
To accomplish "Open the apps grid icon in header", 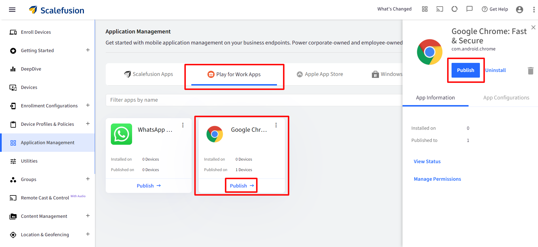I will (x=425, y=9).
